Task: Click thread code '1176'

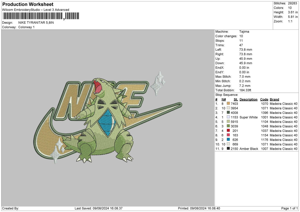Action: click(x=264, y=140)
